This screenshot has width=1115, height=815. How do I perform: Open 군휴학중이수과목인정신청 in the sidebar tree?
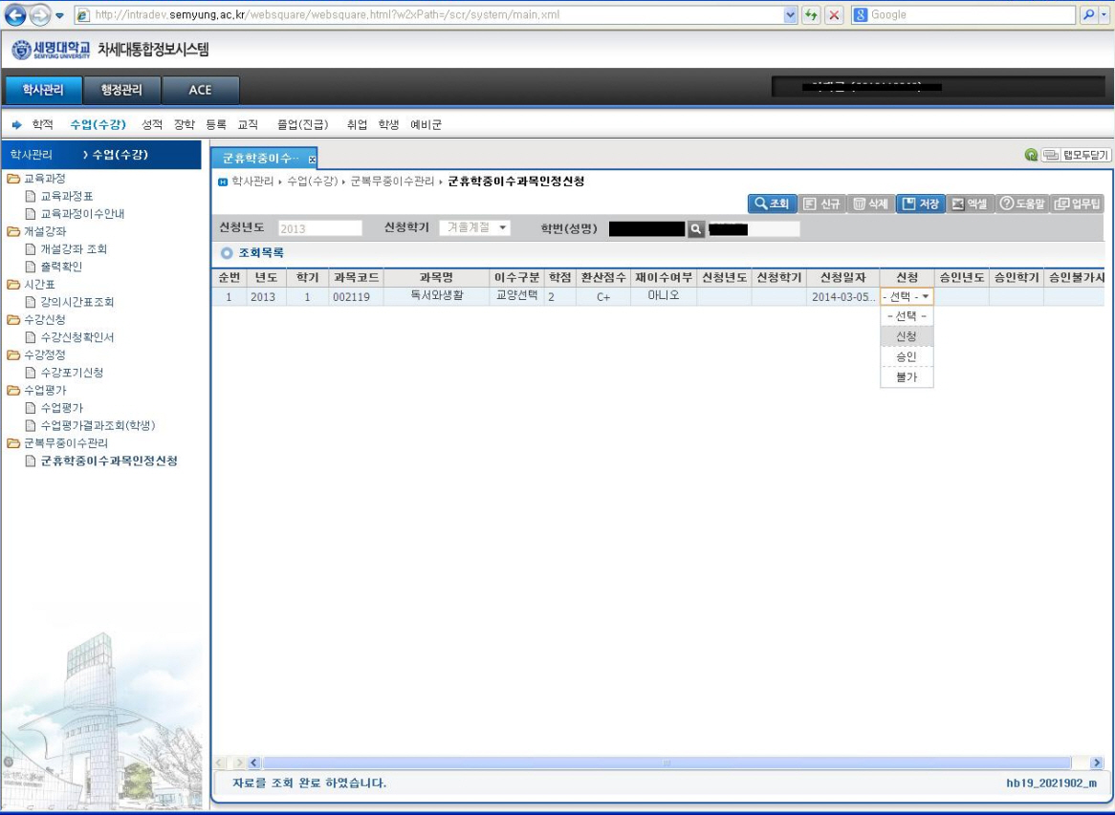(x=109, y=461)
